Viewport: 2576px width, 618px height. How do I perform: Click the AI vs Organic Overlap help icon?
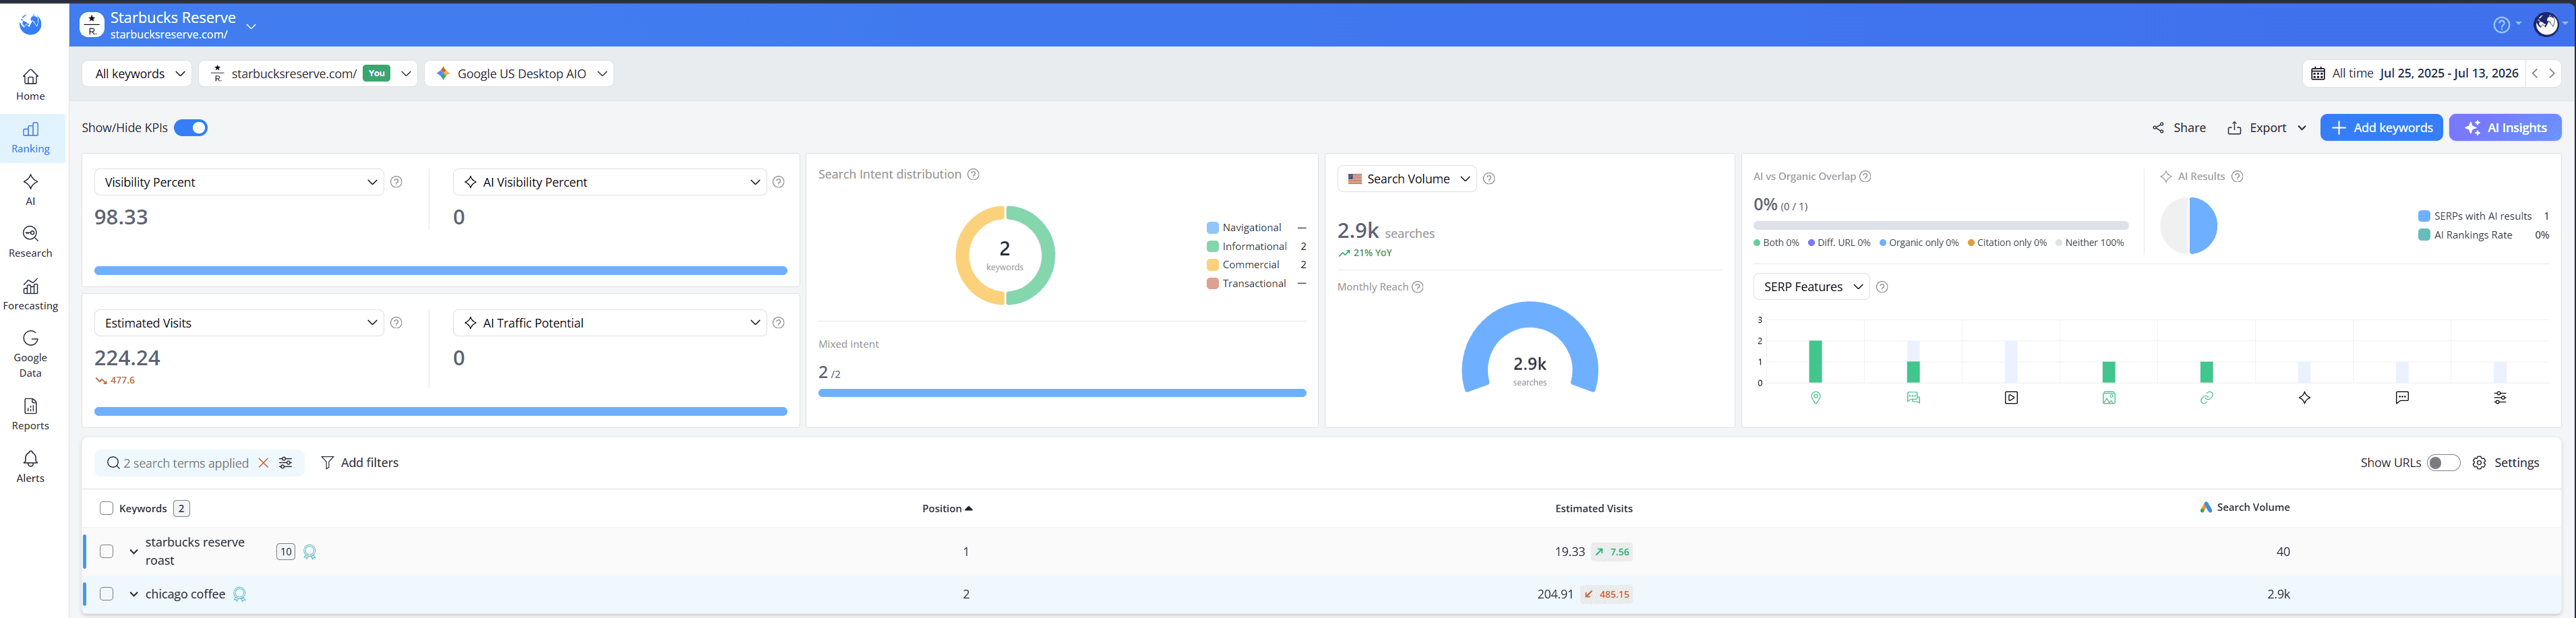click(1865, 176)
